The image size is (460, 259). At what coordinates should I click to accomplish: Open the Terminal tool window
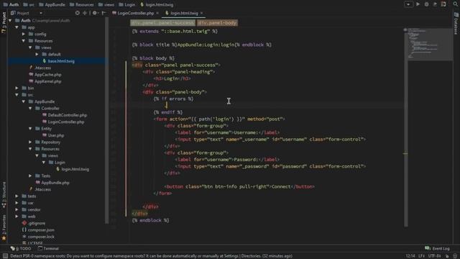click(x=48, y=248)
